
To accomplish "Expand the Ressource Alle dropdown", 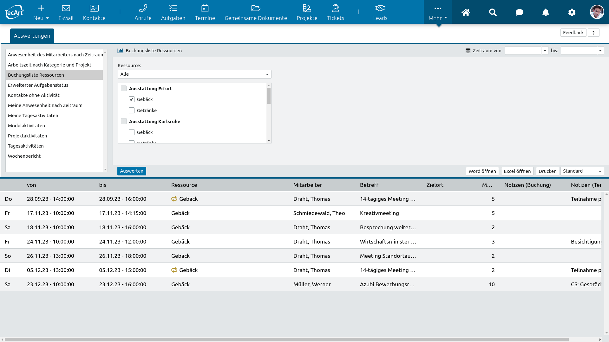I will [x=194, y=74].
